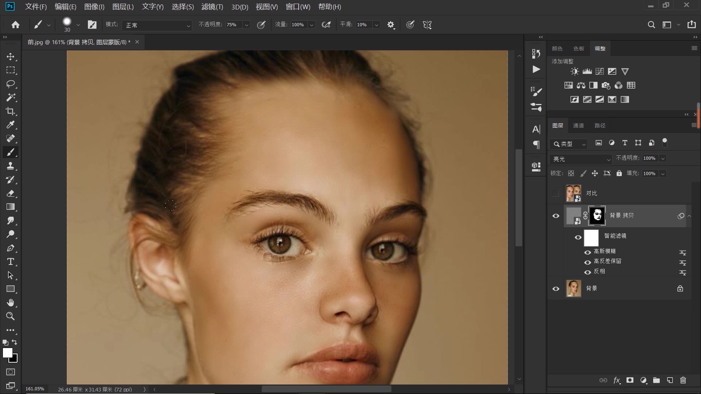Open the 亮光 blend mode dropdown
The height and width of the screenshot is (394, 701).
click(x=581, y=159)
